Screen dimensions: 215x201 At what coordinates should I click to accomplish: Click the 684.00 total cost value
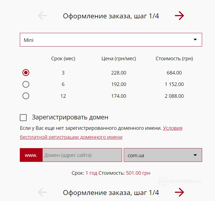click(174, 73)
